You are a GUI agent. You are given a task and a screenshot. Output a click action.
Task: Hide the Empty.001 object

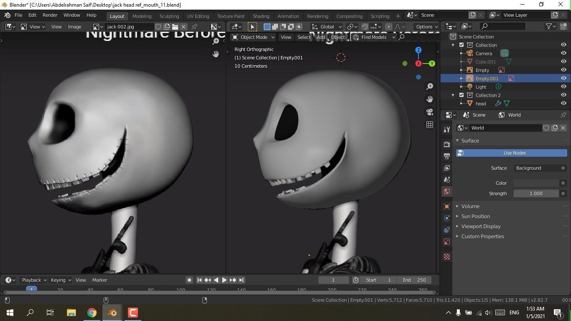[563, 79]
